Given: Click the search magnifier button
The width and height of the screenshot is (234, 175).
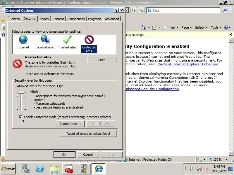Looking at the screenshot, I should point(225,10).
